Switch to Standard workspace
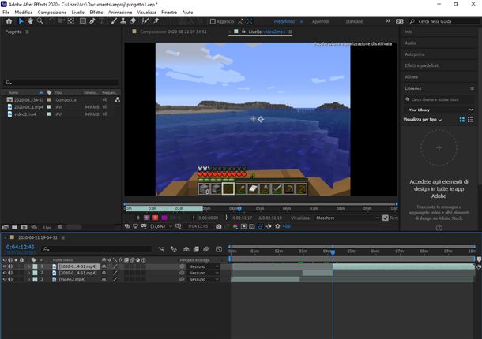Viewport: 482px width, 339px height. pos(354,21)
